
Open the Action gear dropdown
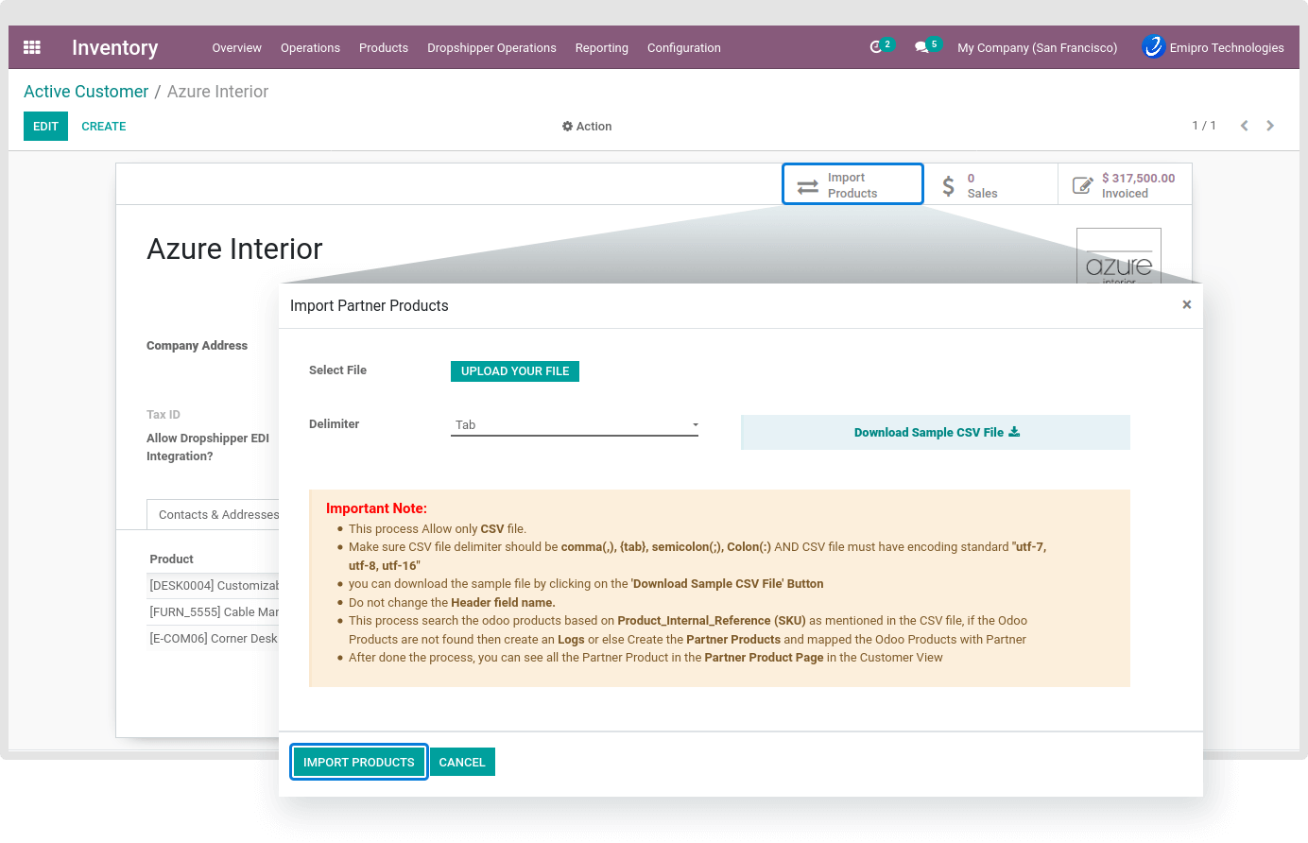(587, 127)
